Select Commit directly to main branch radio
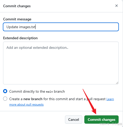The width and height of the screenshot is (123, 127). pos(5,91)
